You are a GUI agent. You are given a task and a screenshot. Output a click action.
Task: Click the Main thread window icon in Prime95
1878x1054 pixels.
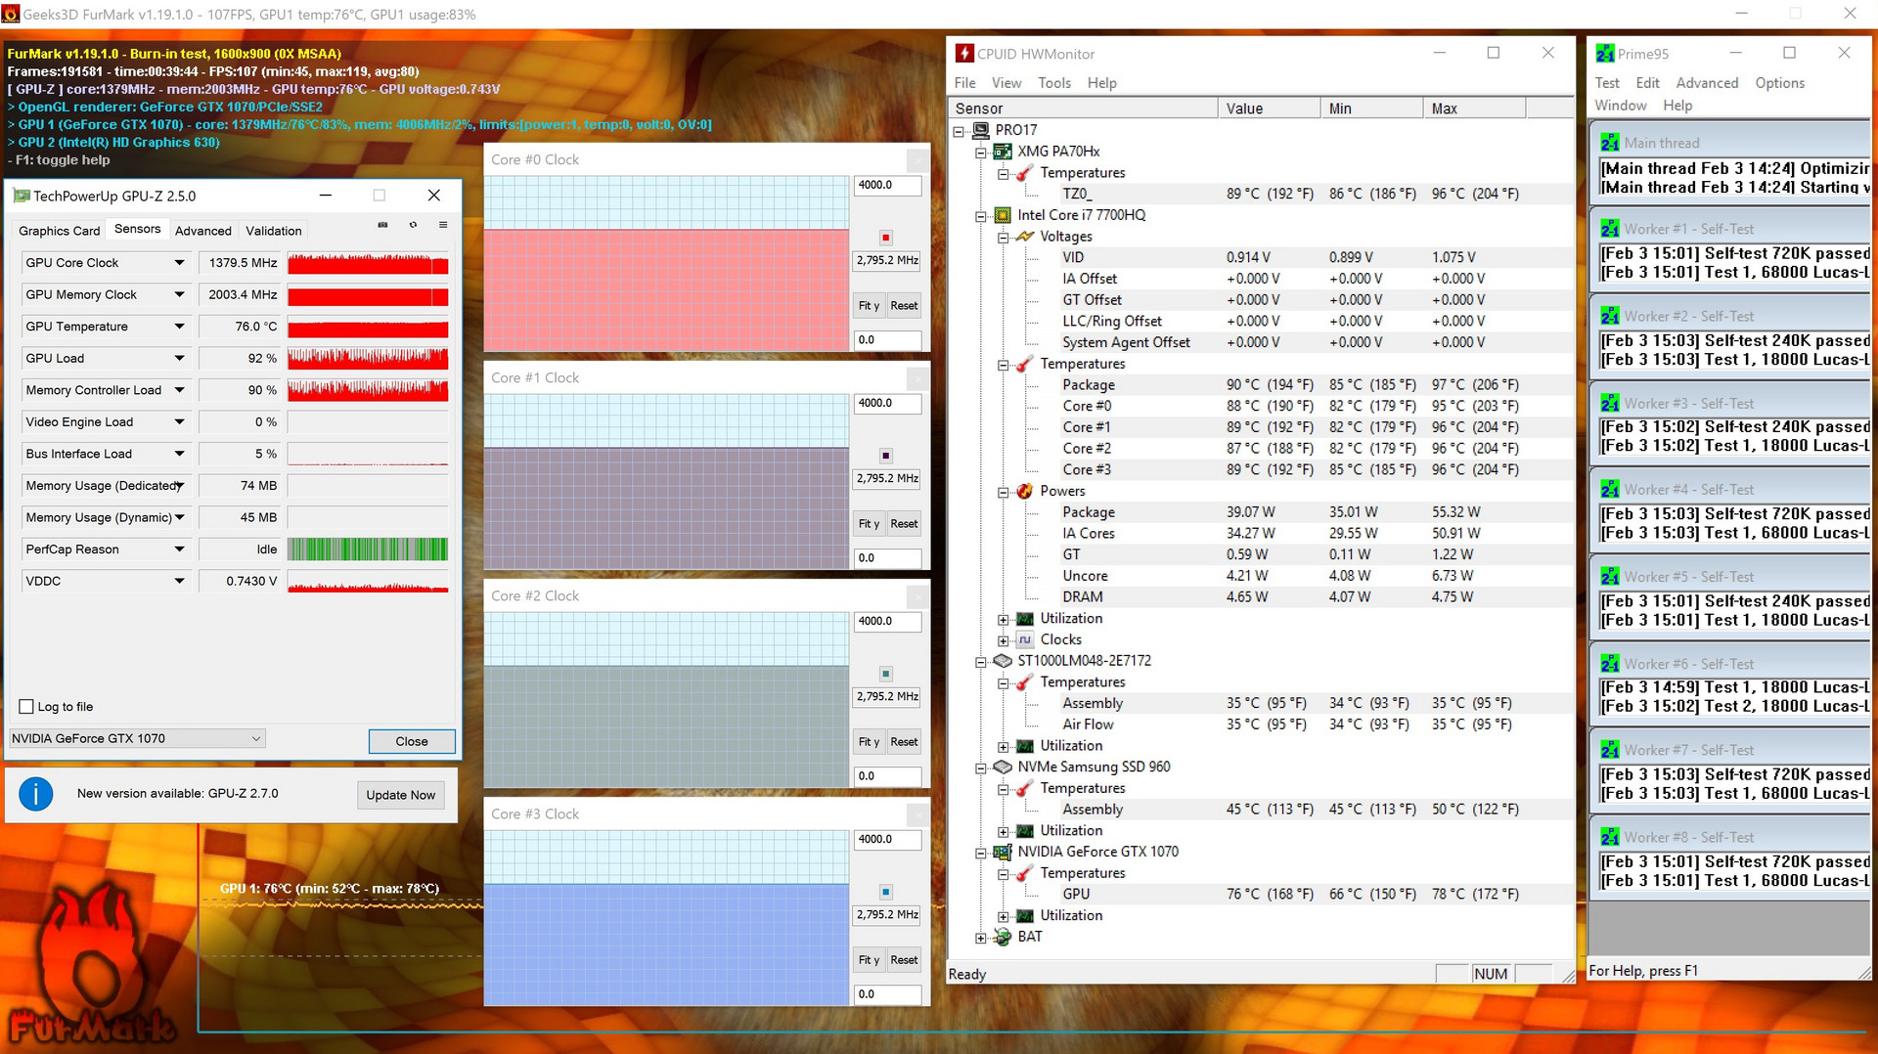1610,143
